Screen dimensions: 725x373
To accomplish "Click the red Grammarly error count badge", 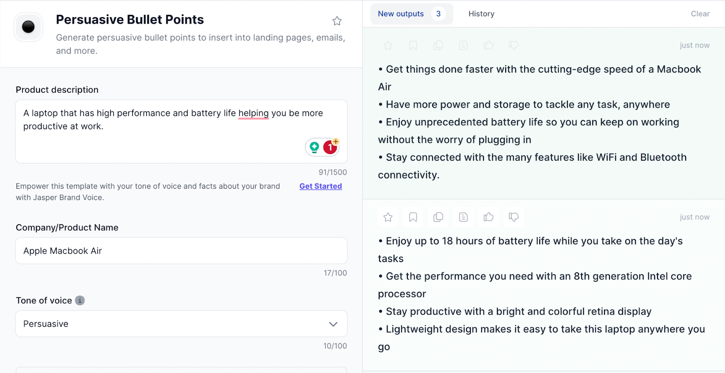I will tap(330, 147).
